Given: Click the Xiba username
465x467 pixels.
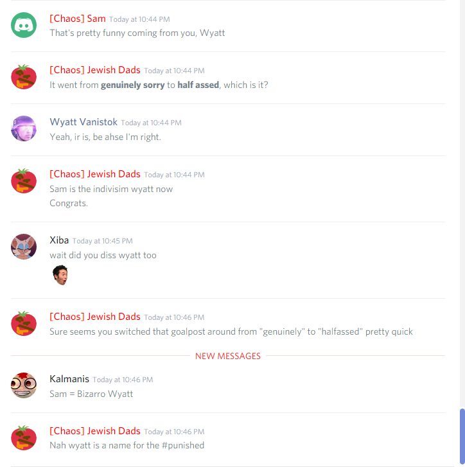Looking at the screenshot, I should coord(59,240).
